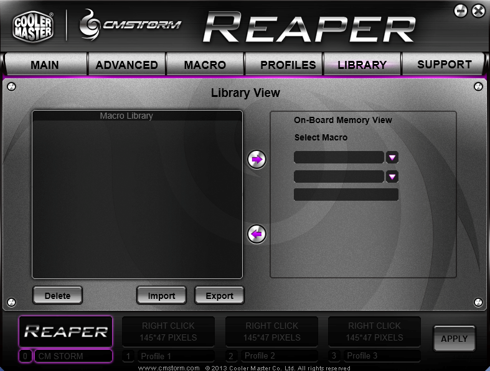Click profile number 3 box
Image resolution: width=490 pixels, height=371 pixels.
click(x=334, y=355)
